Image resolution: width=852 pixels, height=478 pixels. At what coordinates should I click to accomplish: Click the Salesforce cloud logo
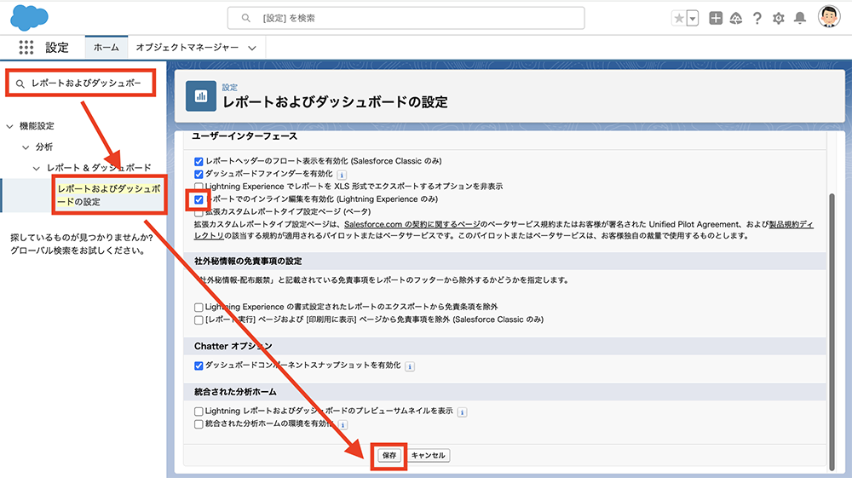(29, 17)
